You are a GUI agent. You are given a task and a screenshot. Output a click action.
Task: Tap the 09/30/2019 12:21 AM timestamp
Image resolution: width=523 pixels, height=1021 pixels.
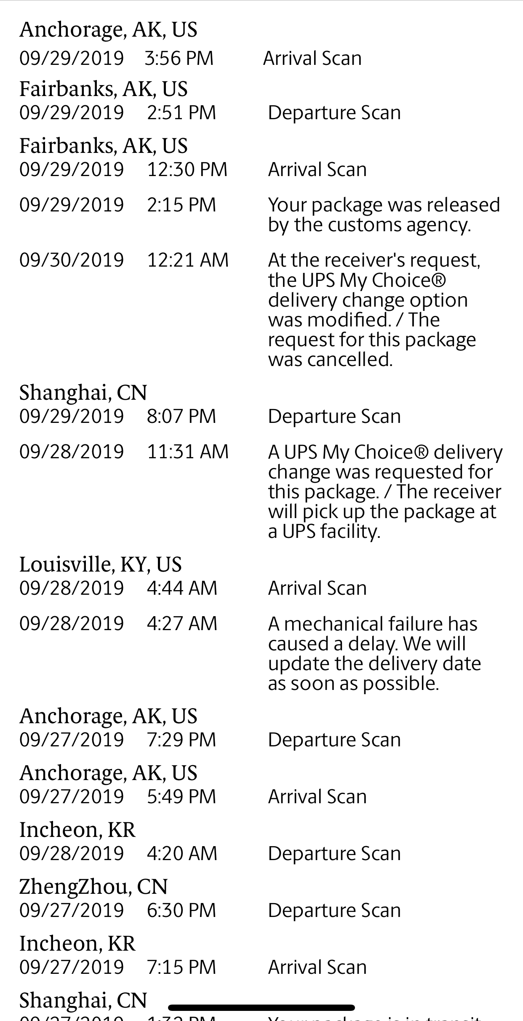[x=124, y=260]
